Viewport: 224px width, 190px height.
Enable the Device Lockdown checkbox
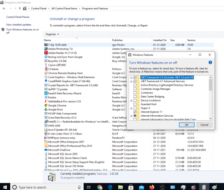(135, 101)
